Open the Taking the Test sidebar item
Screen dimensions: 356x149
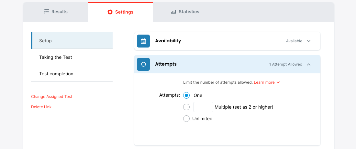point(56,57)
